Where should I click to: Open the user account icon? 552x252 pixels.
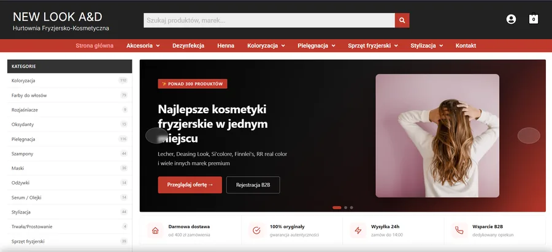[511, 19]
